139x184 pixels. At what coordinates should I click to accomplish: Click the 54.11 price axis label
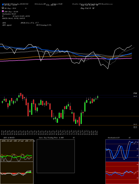coord(135,124)
